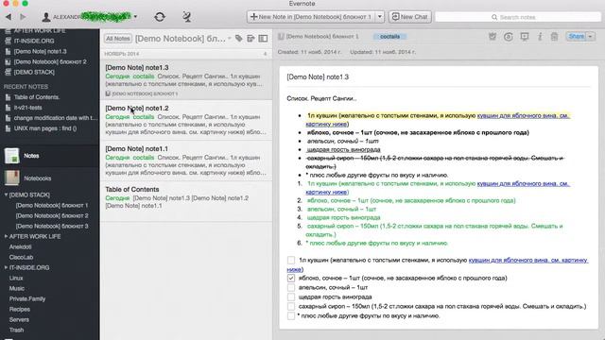Click the All Notes button
Screen dimensions: 605x340
(x=118, y=39)
